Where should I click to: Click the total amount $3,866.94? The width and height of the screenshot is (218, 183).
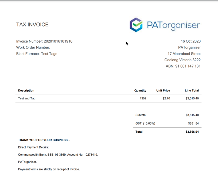click(x=192, y=132)
